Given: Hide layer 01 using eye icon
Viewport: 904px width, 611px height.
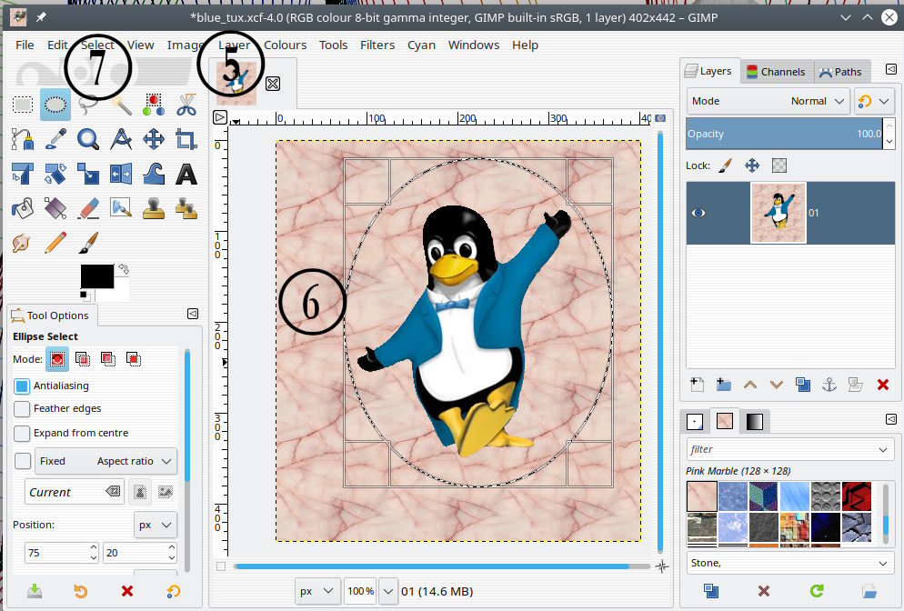Looking at the screenshot, I should (x=698, y=213).
